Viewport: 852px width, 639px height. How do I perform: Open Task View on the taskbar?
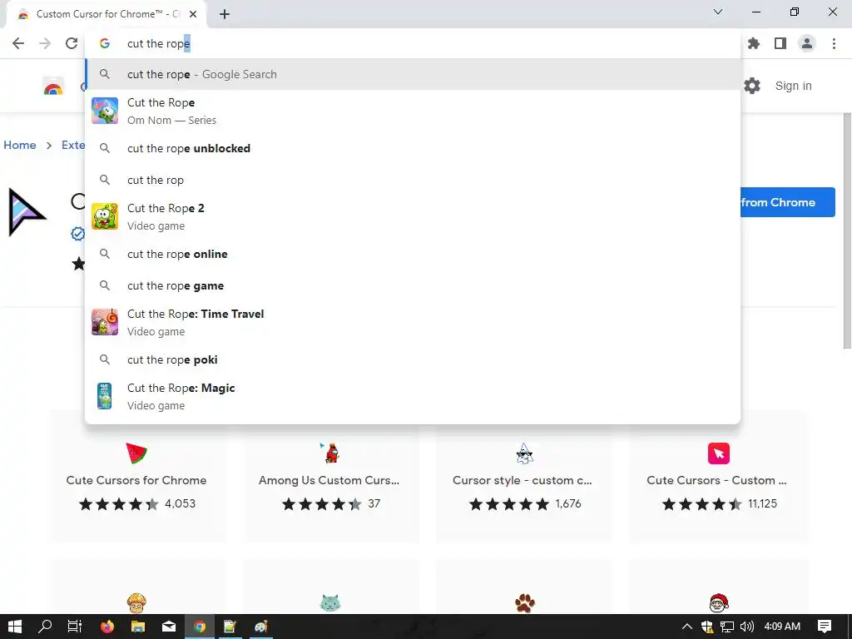coord(74,627)
